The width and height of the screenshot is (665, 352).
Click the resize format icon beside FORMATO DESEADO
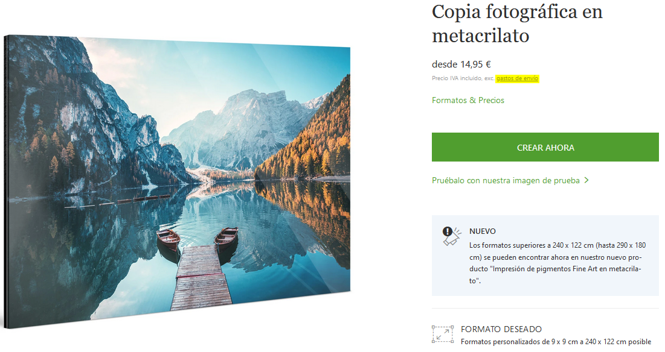(x=442, y=335)
